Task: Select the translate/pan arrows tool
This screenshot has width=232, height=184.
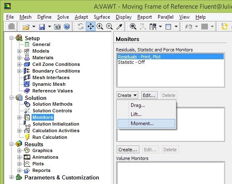Action: tap(90, 27)
